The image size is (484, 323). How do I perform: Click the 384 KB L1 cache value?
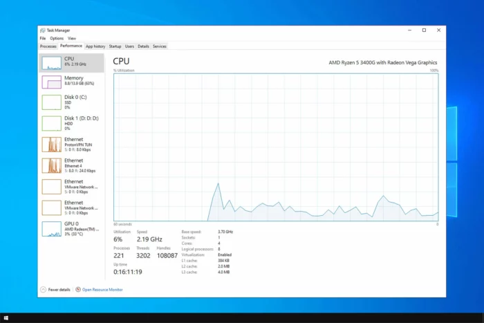coord(223,261)
